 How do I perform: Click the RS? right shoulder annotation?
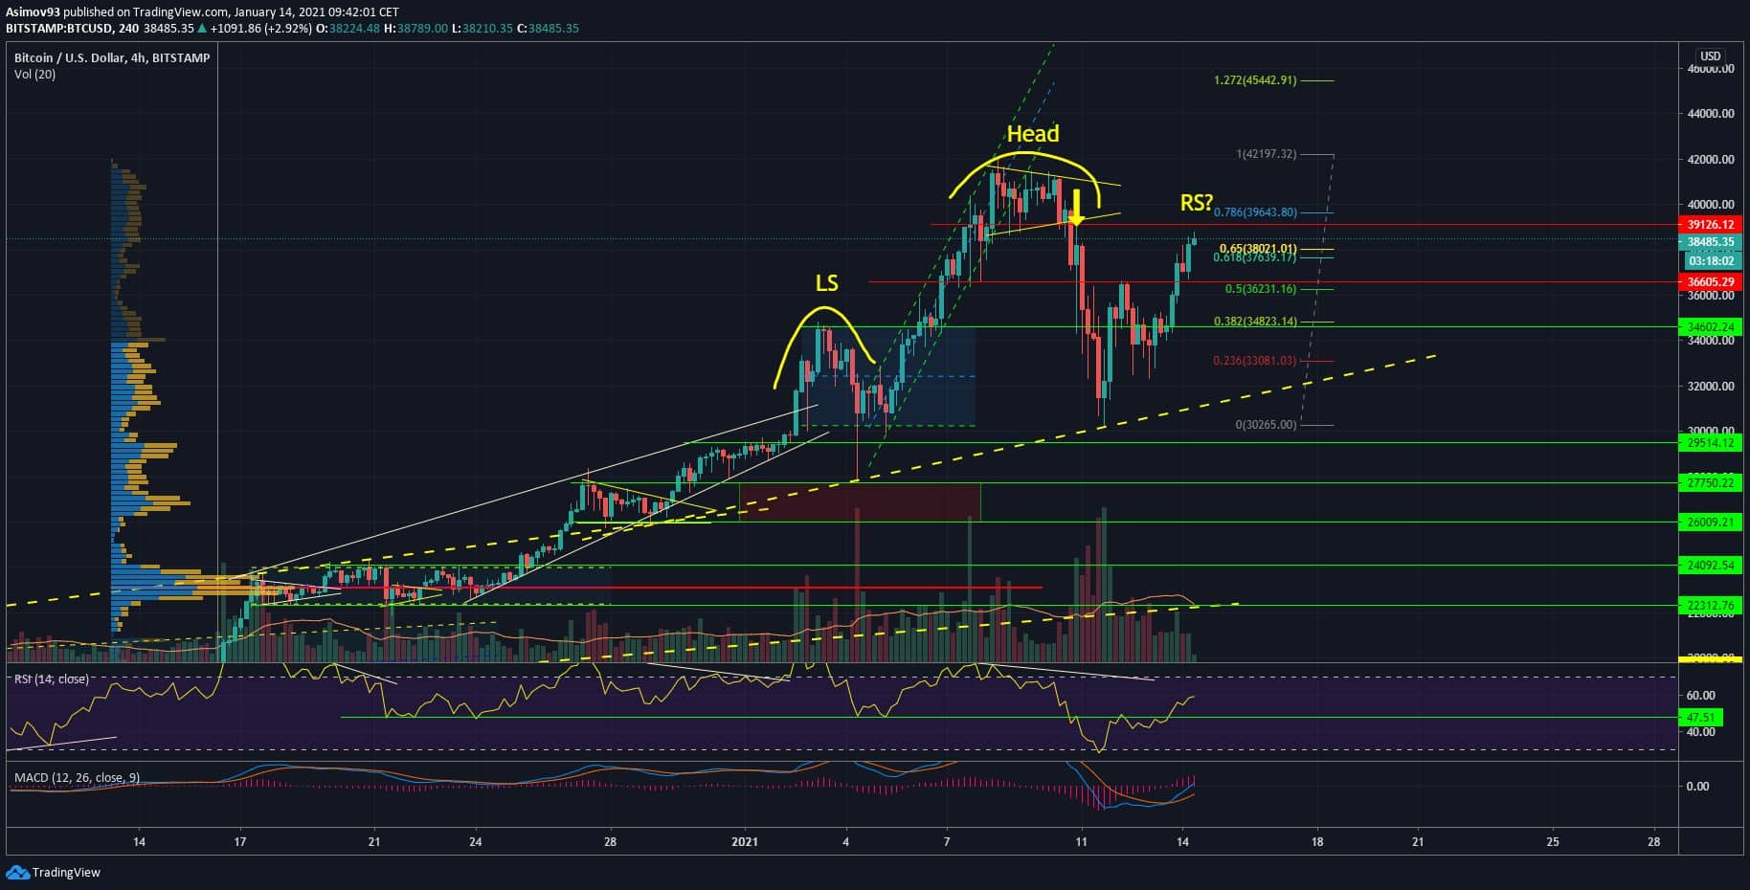pyautogui.click(x=1197, y=203)
